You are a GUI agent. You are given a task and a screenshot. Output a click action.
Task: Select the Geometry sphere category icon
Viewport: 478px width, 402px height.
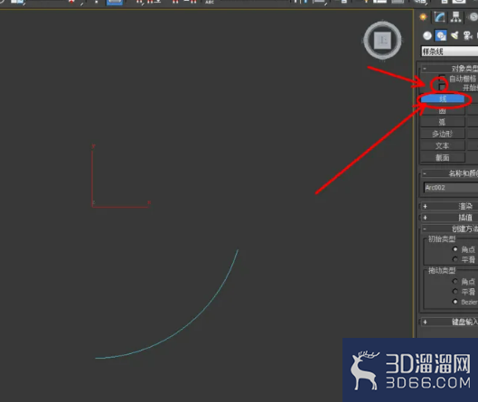tap(427, 36)
